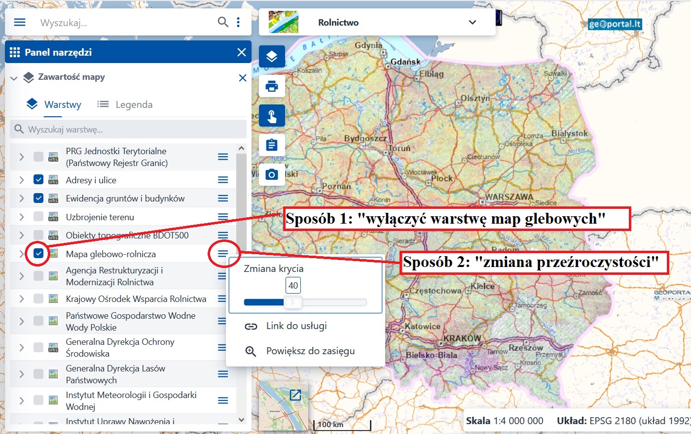Screen dimensions: 691x434
Task: Click the Wyszukaj warstwę search field
Action: pos(128,130)
